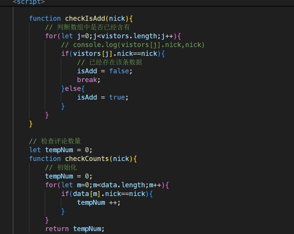Click the false value in isAdd assignment
294x234 pixels.
pyautogui.click(x=119, y=71)
